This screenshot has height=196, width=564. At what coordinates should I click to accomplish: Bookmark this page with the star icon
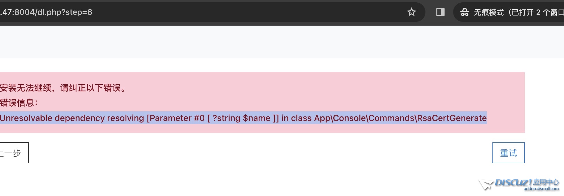(x=411, y=12)
